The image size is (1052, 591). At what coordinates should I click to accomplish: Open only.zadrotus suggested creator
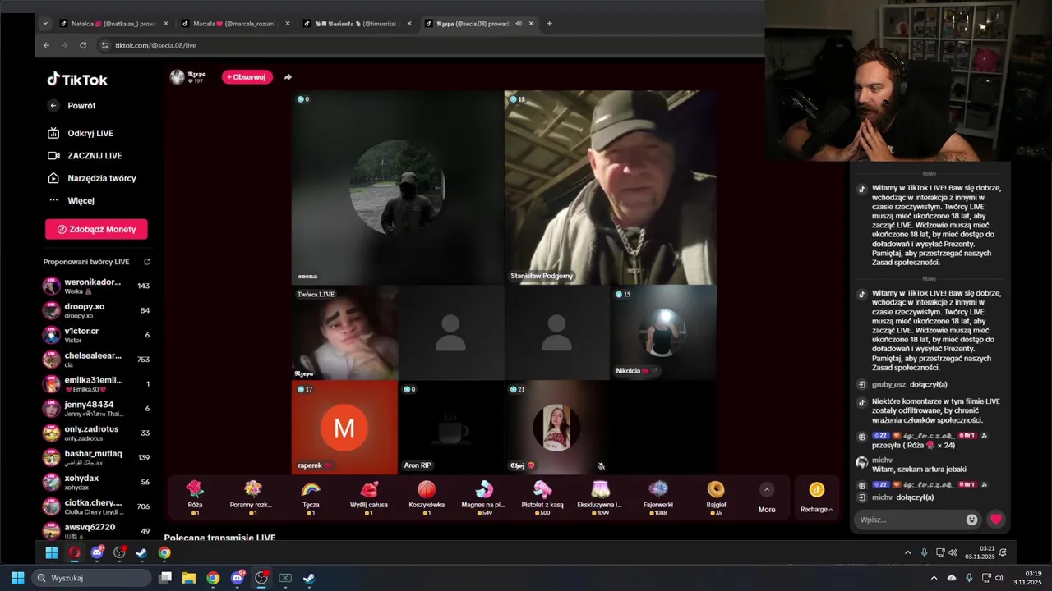point(97,433)
